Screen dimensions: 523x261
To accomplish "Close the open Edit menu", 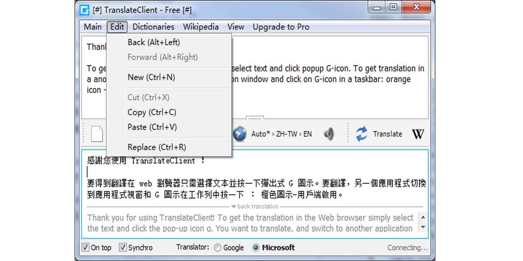I will (x=117, y=27).
